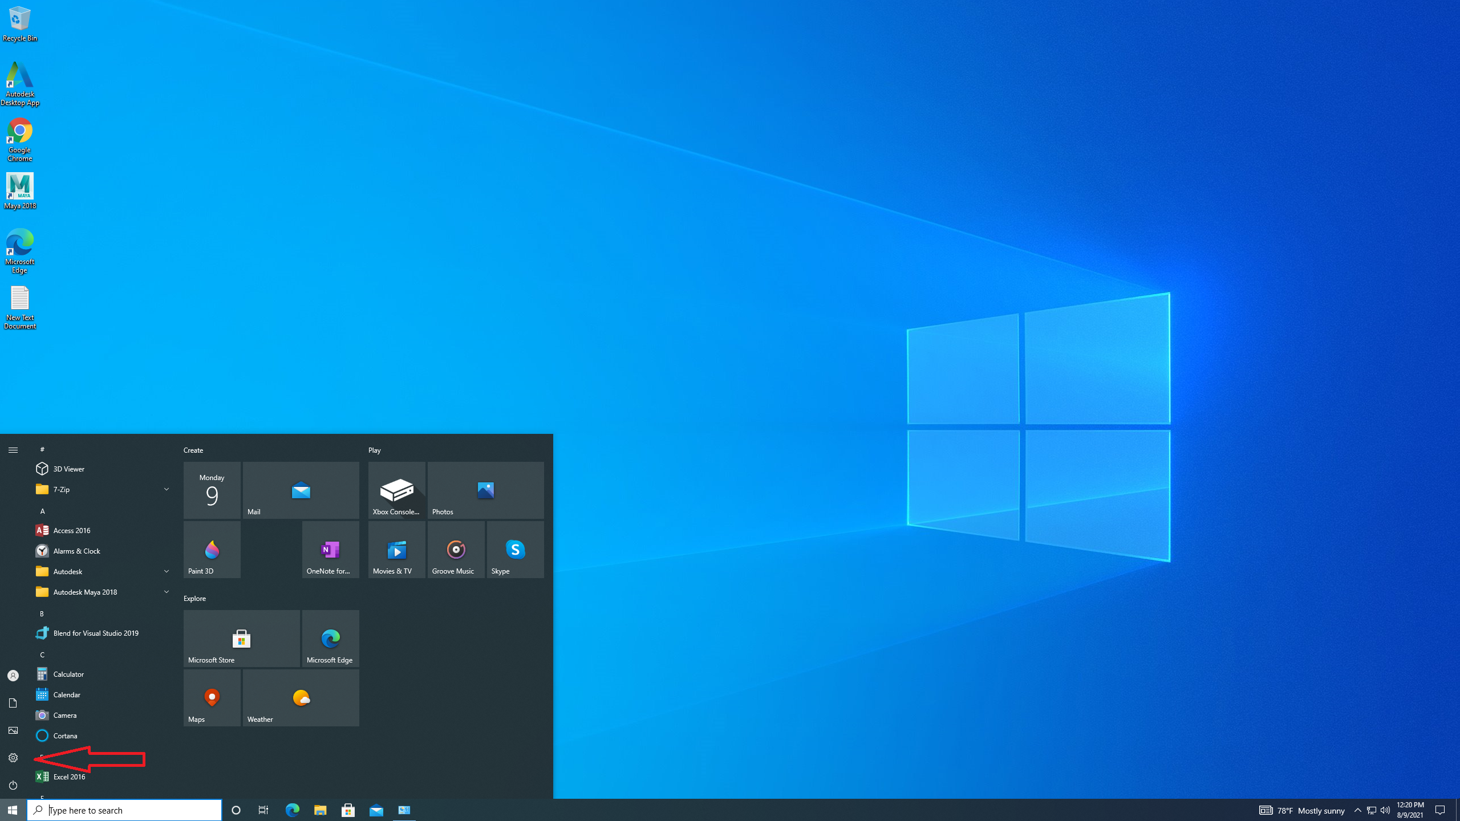Launch the Groove Music tile
Screen dimensions: 1460x821
(456, 549)
